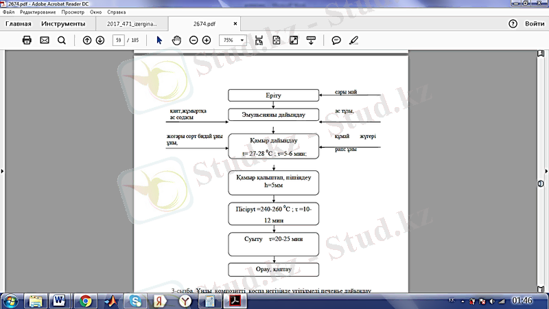
Task: Select Adobe Acrobat Reader taskbar icon
Action: coord(235,301)
